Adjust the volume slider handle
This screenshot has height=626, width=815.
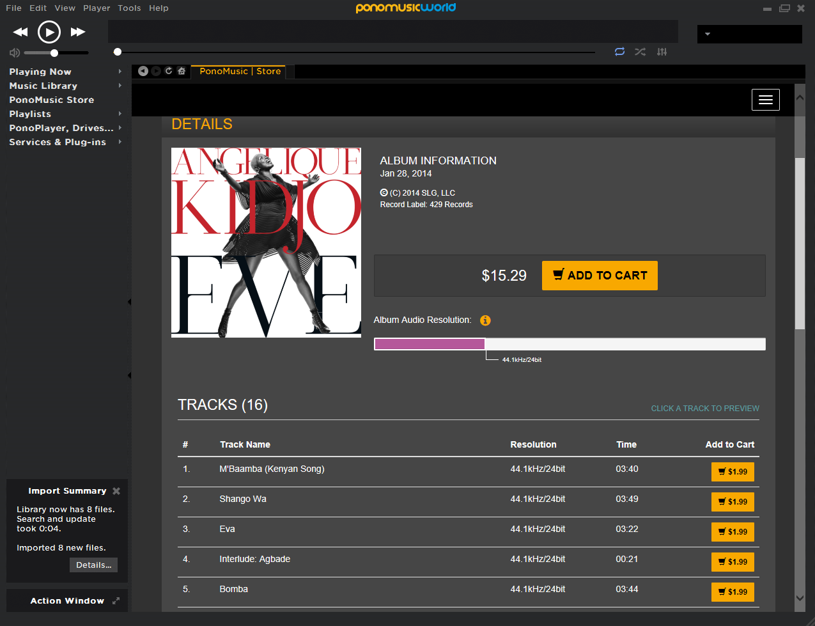tap(54, 53)
